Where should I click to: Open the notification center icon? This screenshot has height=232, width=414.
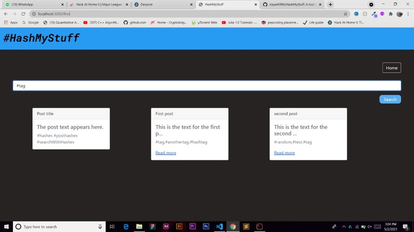(x=406, y=227)
